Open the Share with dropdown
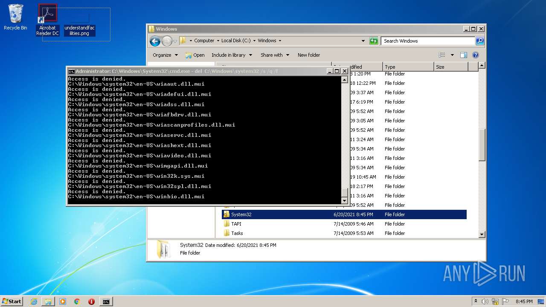This screenshot has width=546, height=307. [275, 55]
